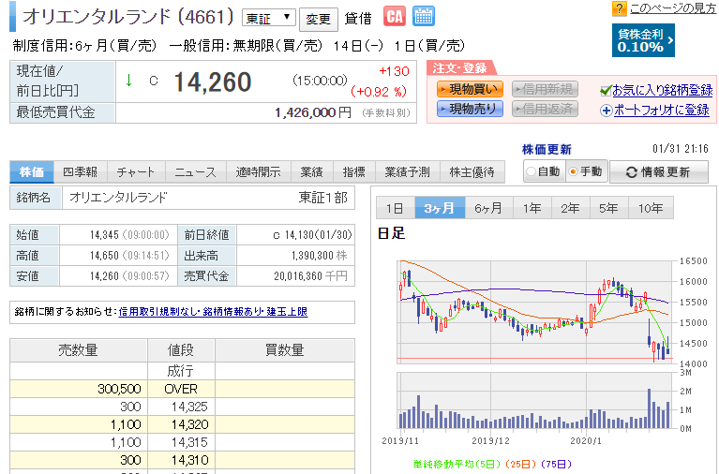Open the CA corporate action icon

(395, 17)
